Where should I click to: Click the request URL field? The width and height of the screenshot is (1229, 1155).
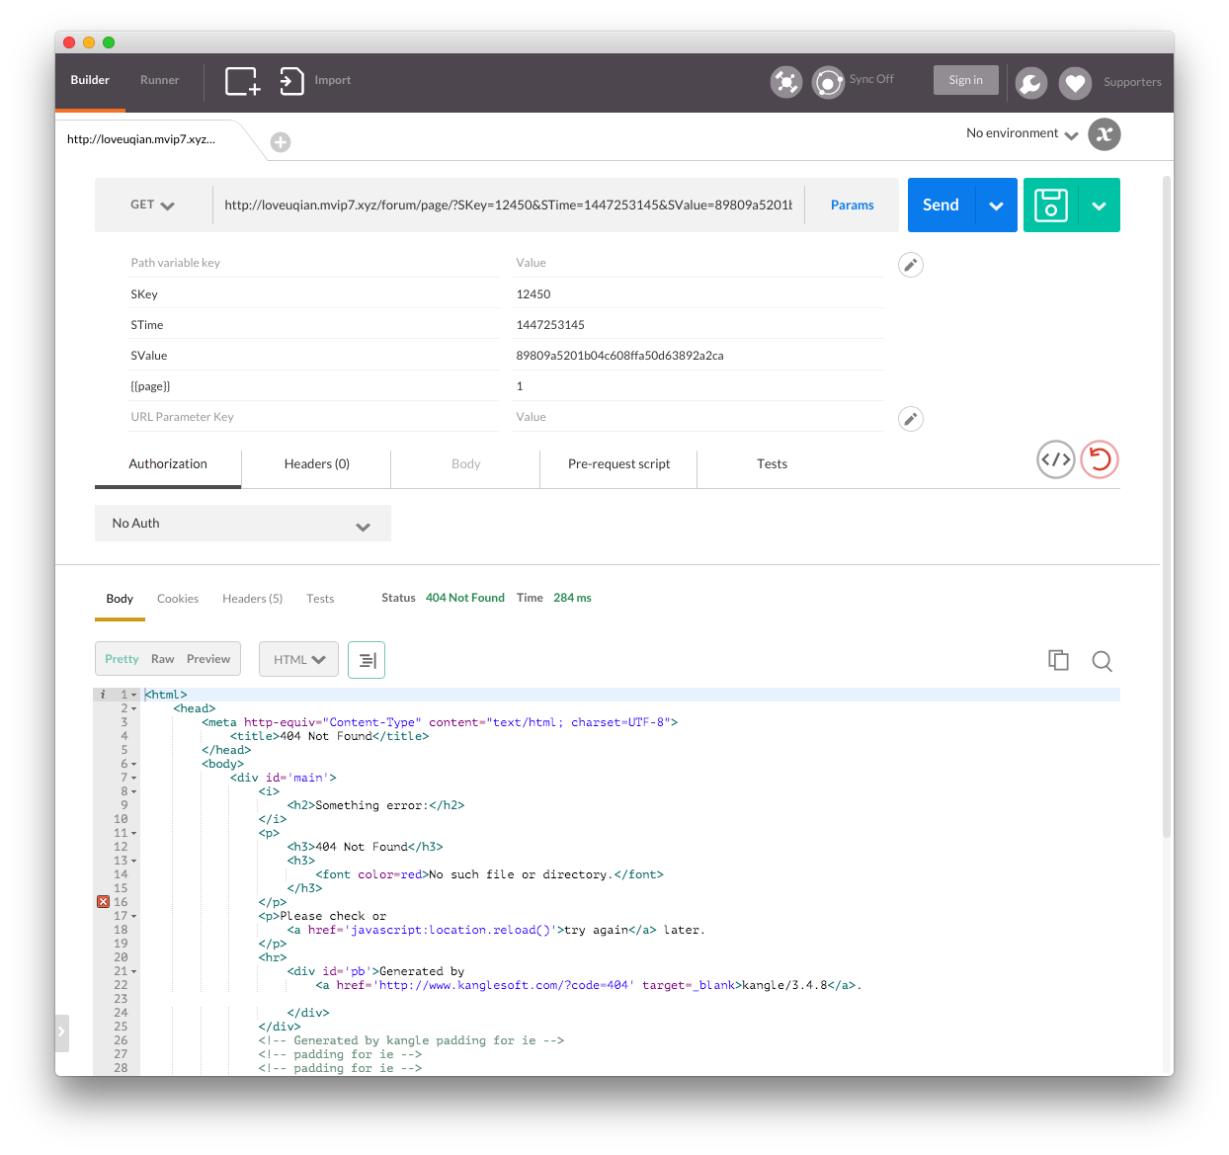tap(509, 206)
